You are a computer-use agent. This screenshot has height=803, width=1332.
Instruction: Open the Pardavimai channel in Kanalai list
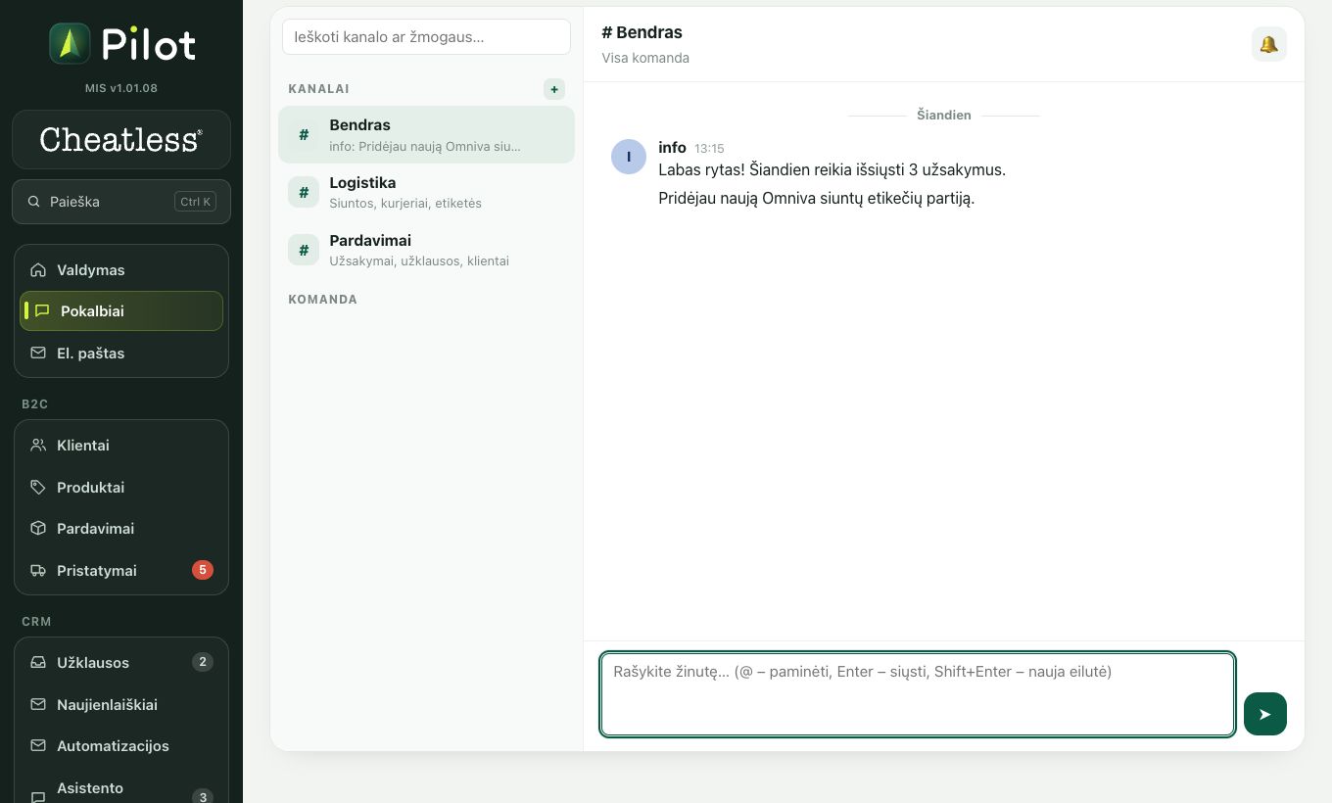tap(426, 250)
